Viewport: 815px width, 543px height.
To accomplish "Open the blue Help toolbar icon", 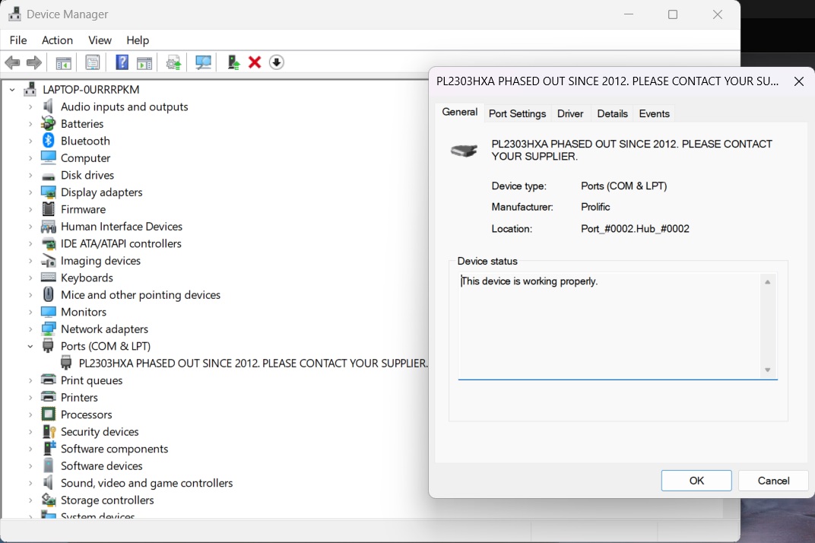I will [x=122, y=63].
